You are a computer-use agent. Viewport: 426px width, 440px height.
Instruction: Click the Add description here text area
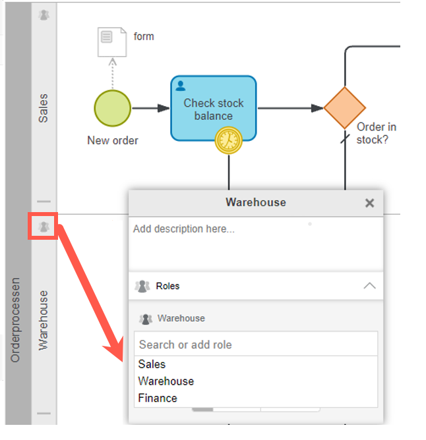[255, 242]
